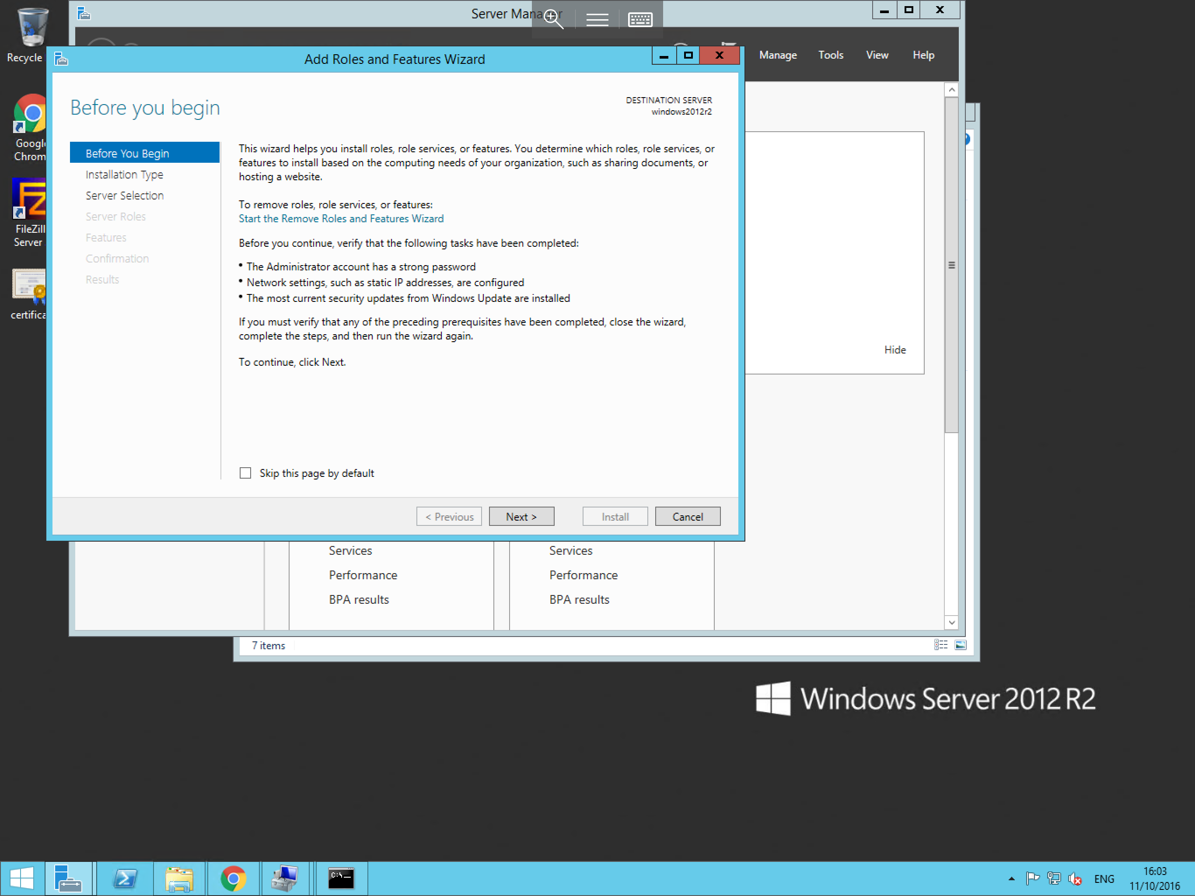Click the network tray icon
The image size is (1195, 896).
click(x=1053, y=878)
